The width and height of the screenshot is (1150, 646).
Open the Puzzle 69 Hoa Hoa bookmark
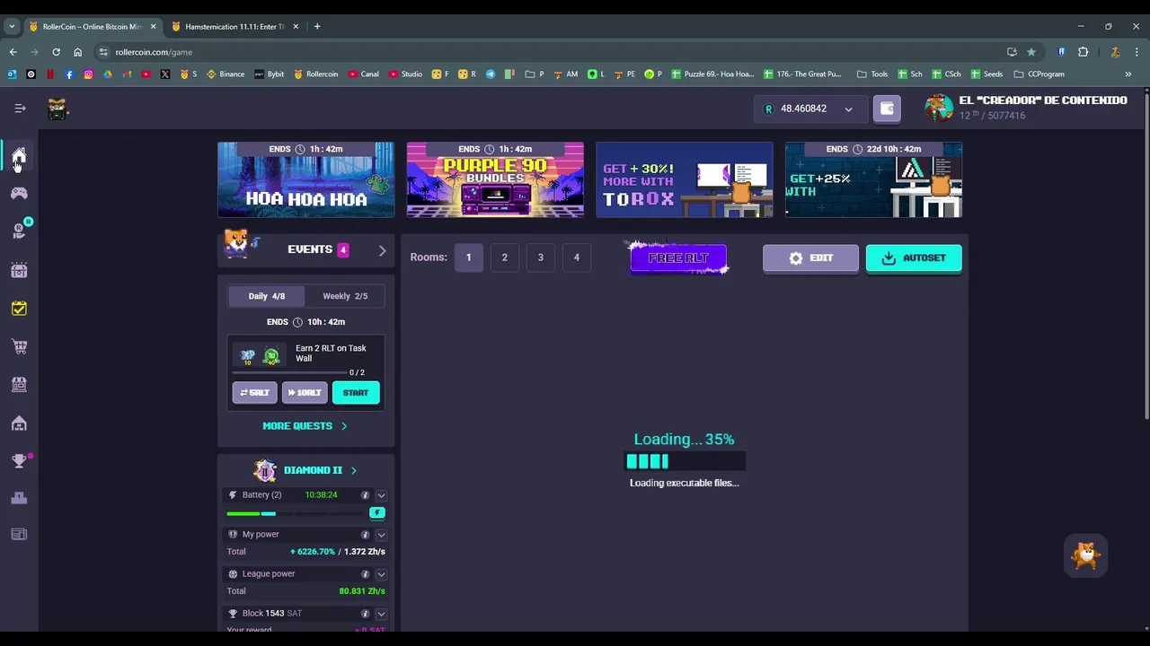coord(713,74)
